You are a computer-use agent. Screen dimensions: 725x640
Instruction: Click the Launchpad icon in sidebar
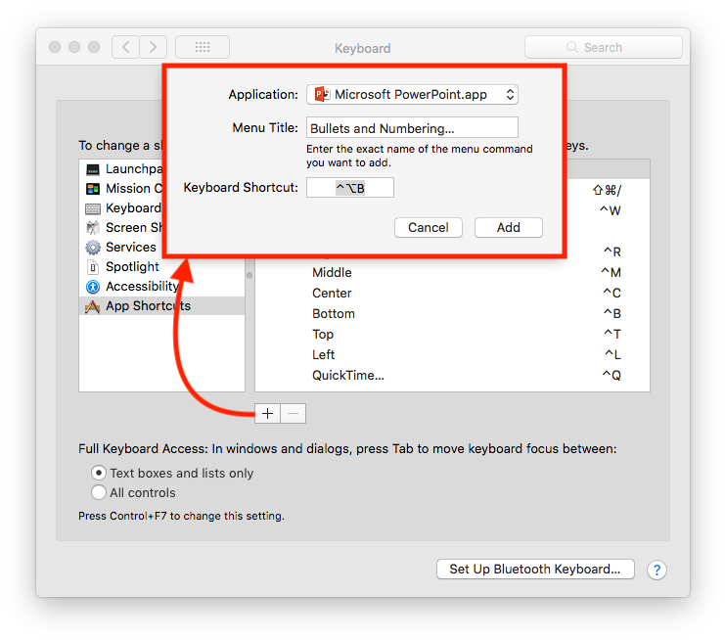93,169
